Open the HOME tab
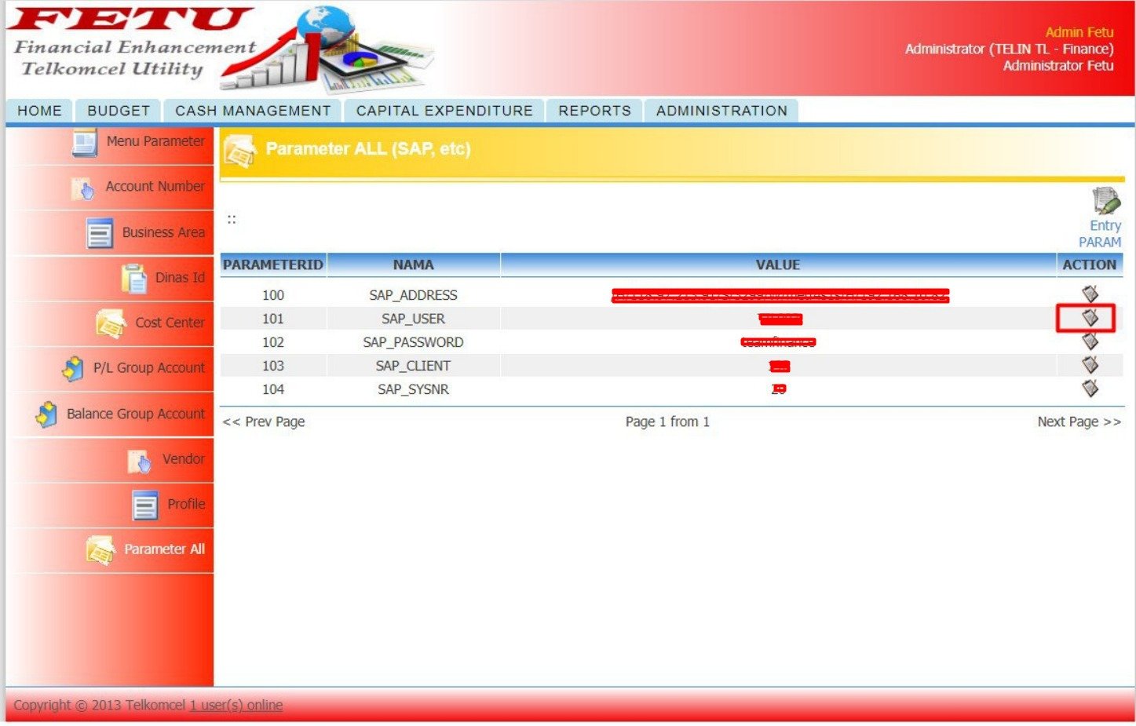 pos(39,111)
